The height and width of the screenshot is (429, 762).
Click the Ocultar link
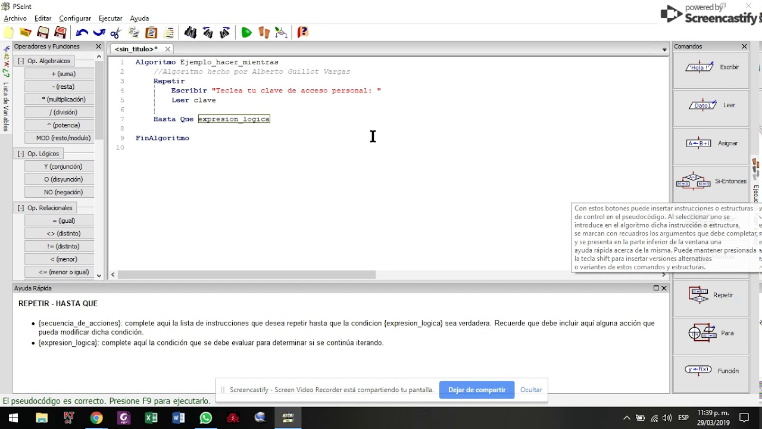(x=531, y=390)
